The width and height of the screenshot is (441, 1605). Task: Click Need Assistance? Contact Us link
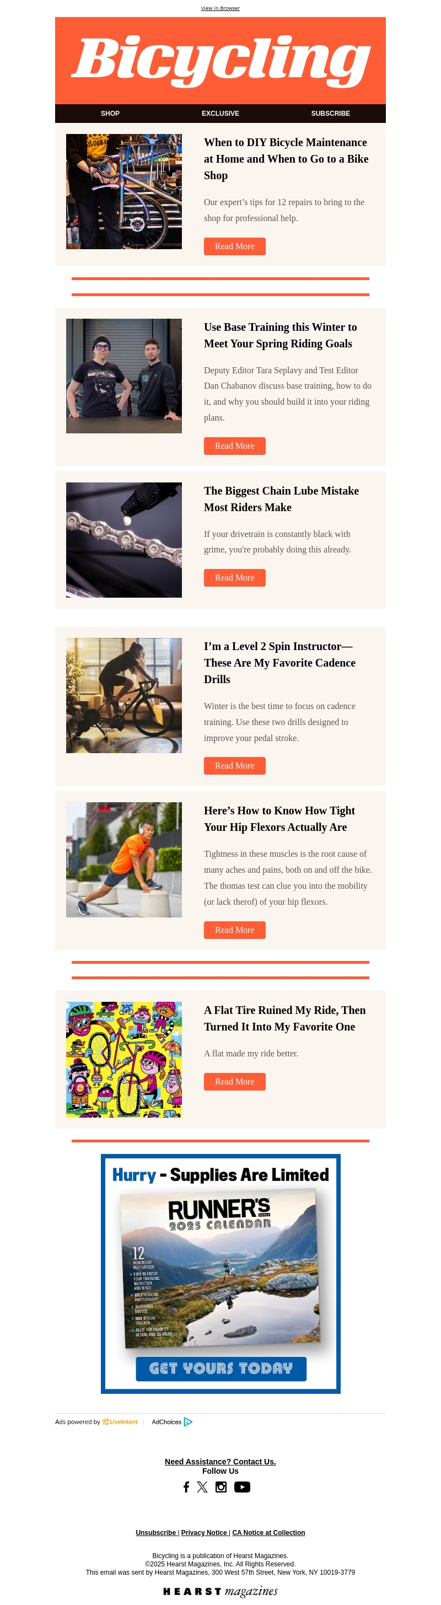(x=220, y=1461)
